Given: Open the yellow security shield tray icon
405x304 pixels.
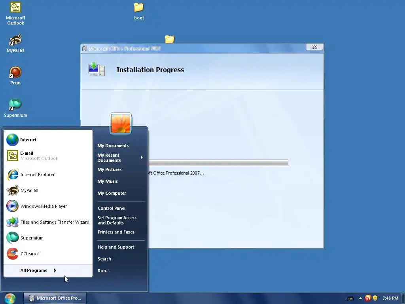Looking at the screenshot, I should (x=375, y=298).
